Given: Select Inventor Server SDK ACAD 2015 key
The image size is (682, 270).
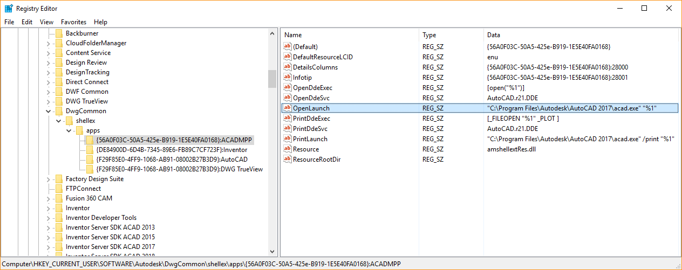Looking at the screenshot, I should click(110, 237).
